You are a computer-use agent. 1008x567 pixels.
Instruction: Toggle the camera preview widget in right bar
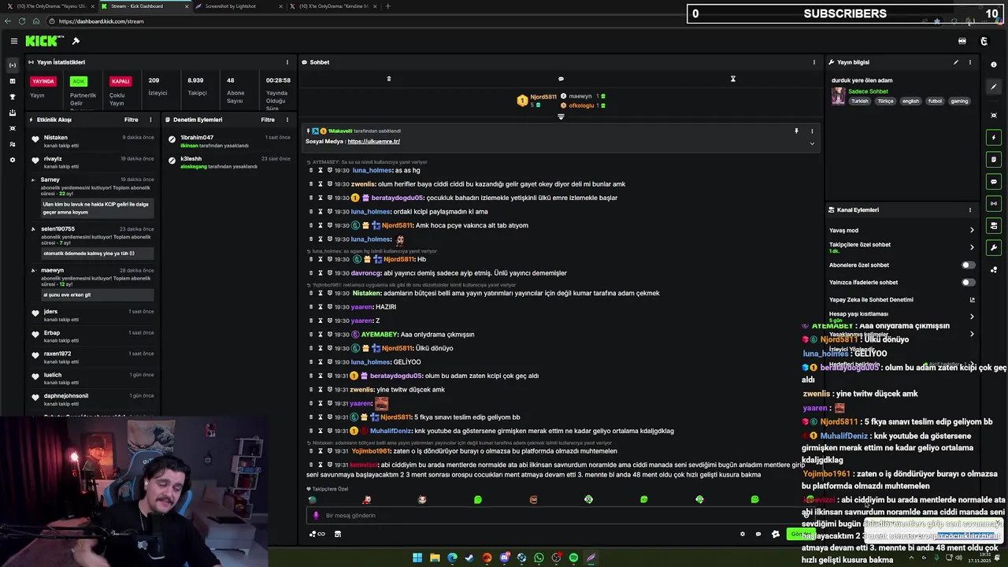pyautogui.click(x=994, y=116)
